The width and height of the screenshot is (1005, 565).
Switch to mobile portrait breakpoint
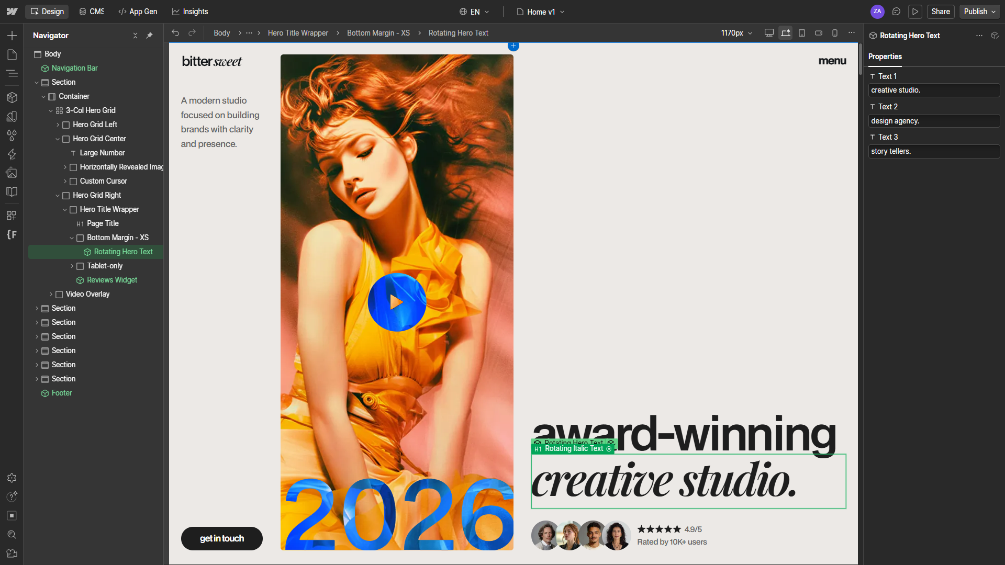click(834, 32)
